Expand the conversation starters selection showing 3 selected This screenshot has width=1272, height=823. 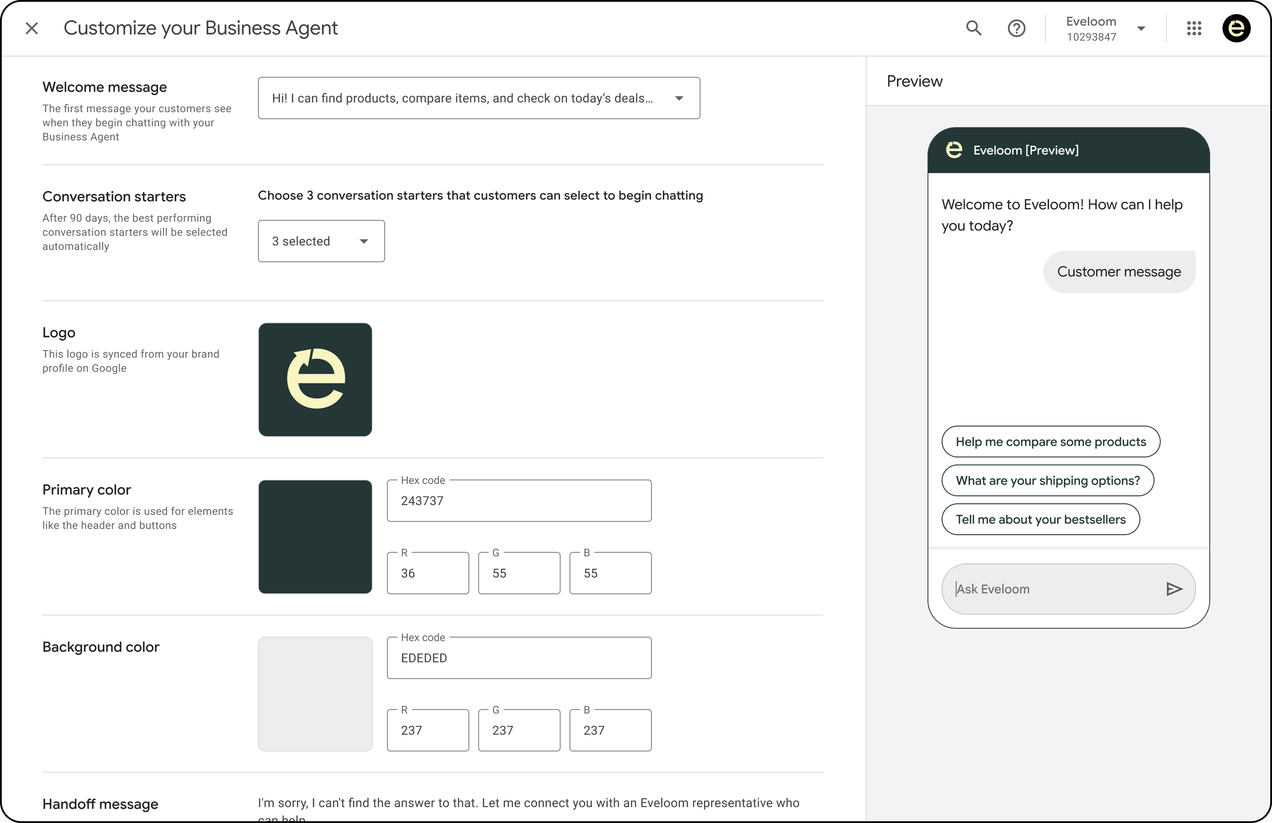(321, 241)
